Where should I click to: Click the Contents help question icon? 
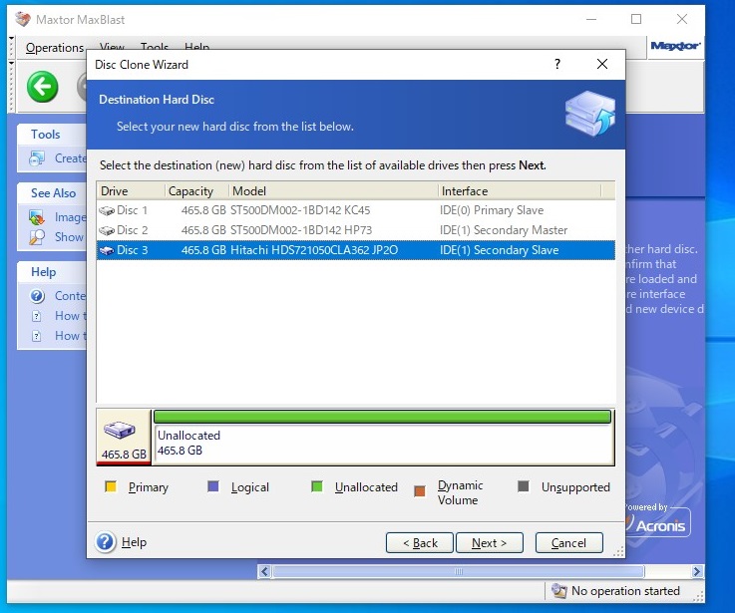(x=37, y=296)
